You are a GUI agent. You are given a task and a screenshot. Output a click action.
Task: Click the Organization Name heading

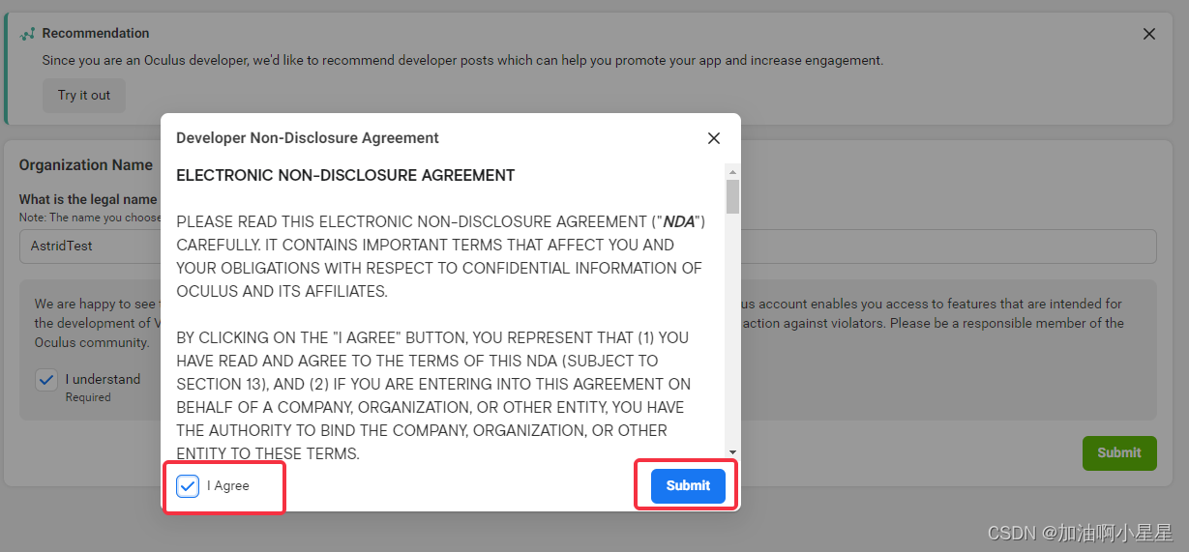[86, 165]
